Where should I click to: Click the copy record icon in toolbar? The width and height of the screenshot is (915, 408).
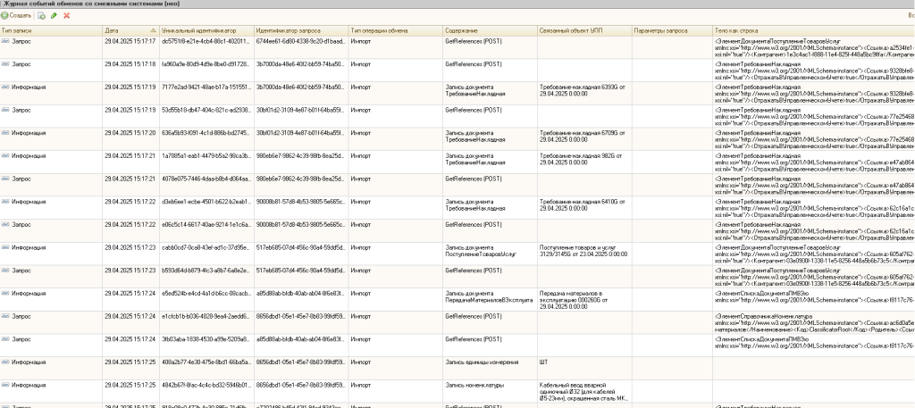click(41, 16)
